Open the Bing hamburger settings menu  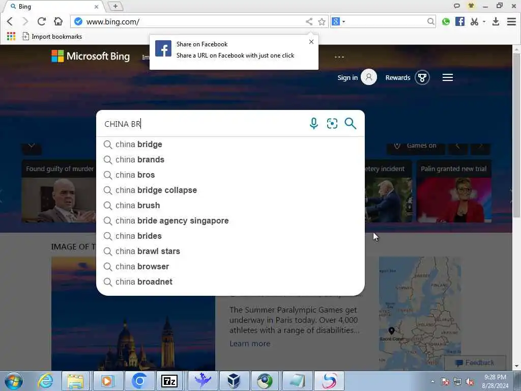pos(447,77)
